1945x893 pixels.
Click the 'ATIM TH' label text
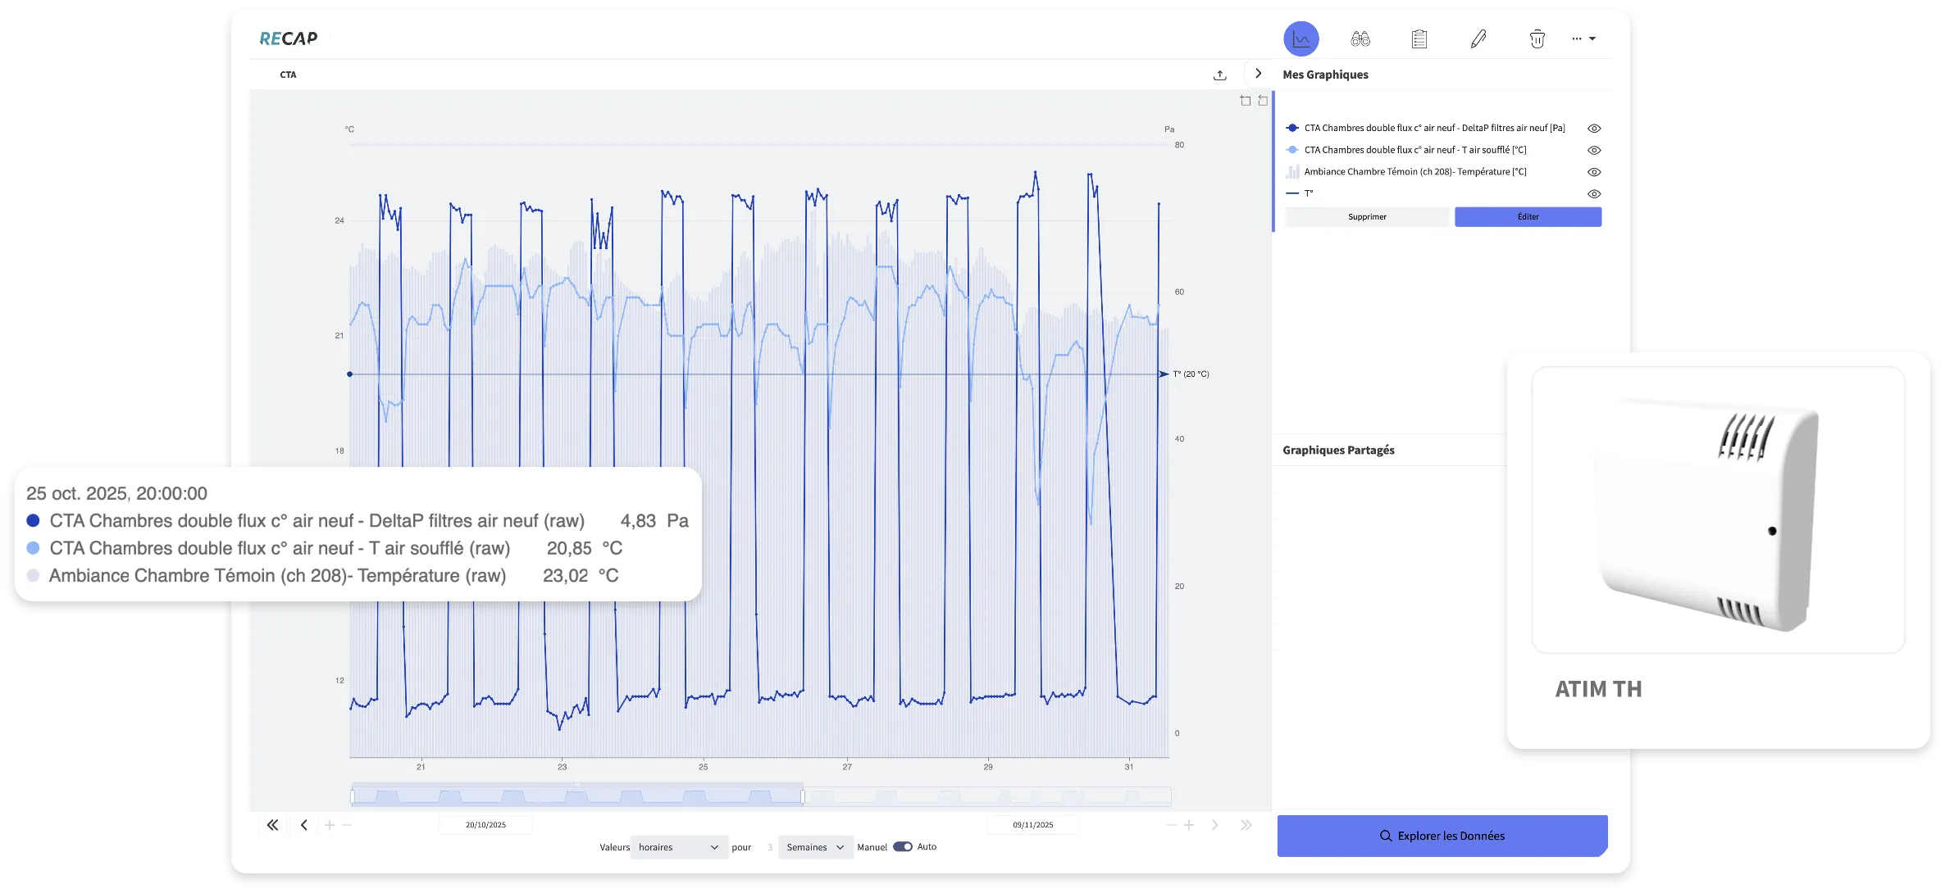[x=1598, y=689]
